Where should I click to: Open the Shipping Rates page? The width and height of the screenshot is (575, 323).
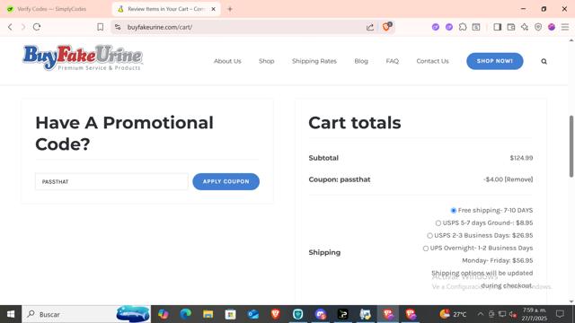click(314, 61)
